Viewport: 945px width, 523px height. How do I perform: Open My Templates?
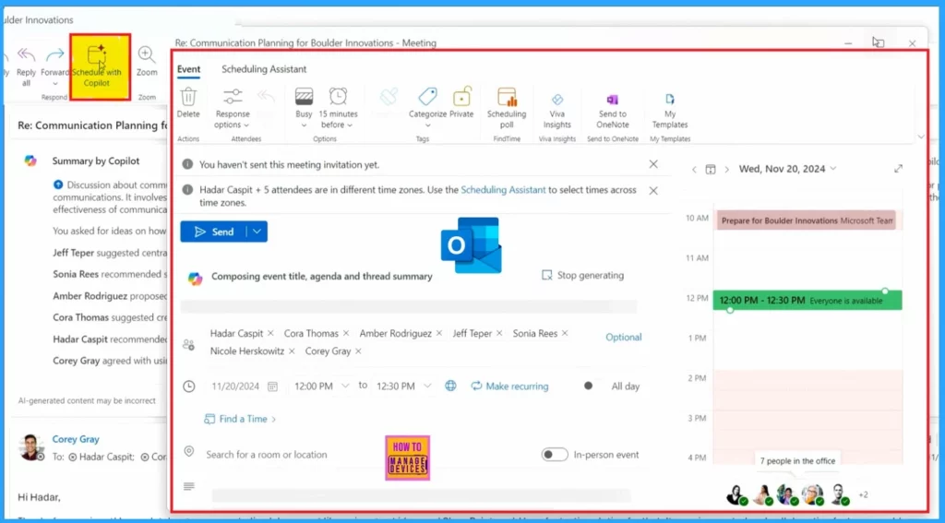pyautogui.click(x=670, y=109)
